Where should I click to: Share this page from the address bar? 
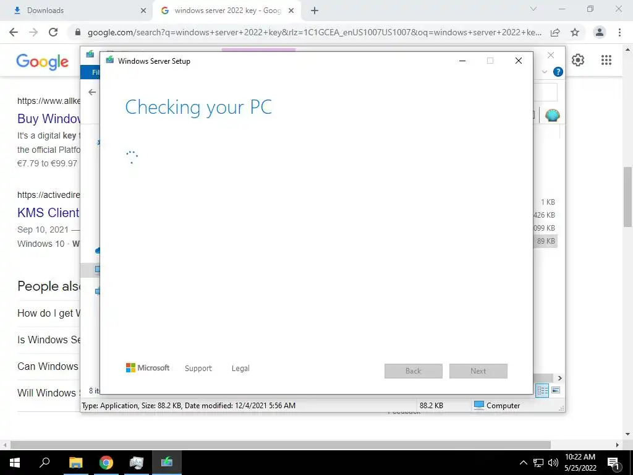click(555, 32)
